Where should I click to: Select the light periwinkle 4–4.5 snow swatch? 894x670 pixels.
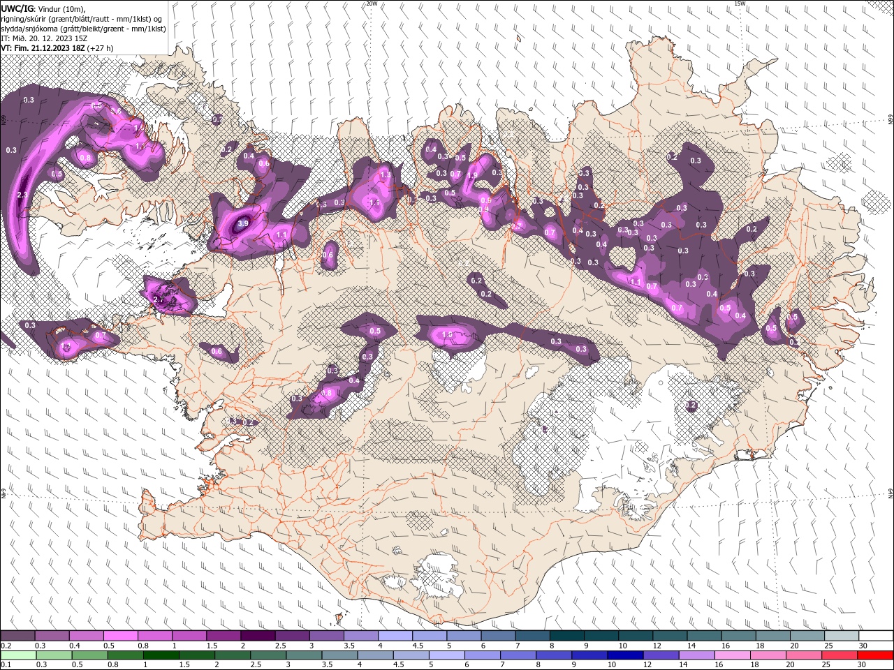coord(395,636)
